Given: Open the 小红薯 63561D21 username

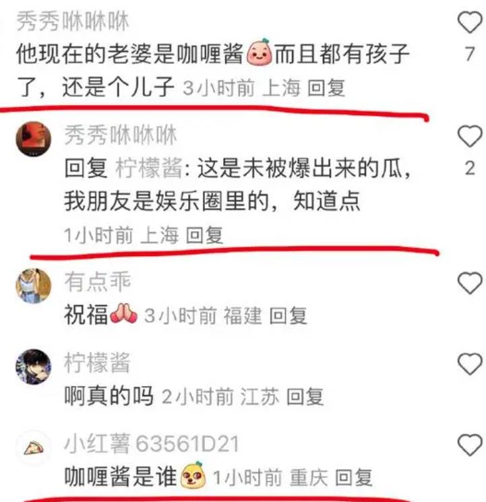Looking at the screenshot, I should [152, 444].
